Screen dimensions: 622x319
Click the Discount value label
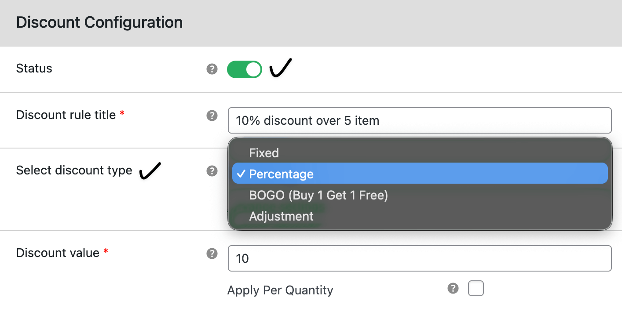pyautogui.click(x=57, y=253)
